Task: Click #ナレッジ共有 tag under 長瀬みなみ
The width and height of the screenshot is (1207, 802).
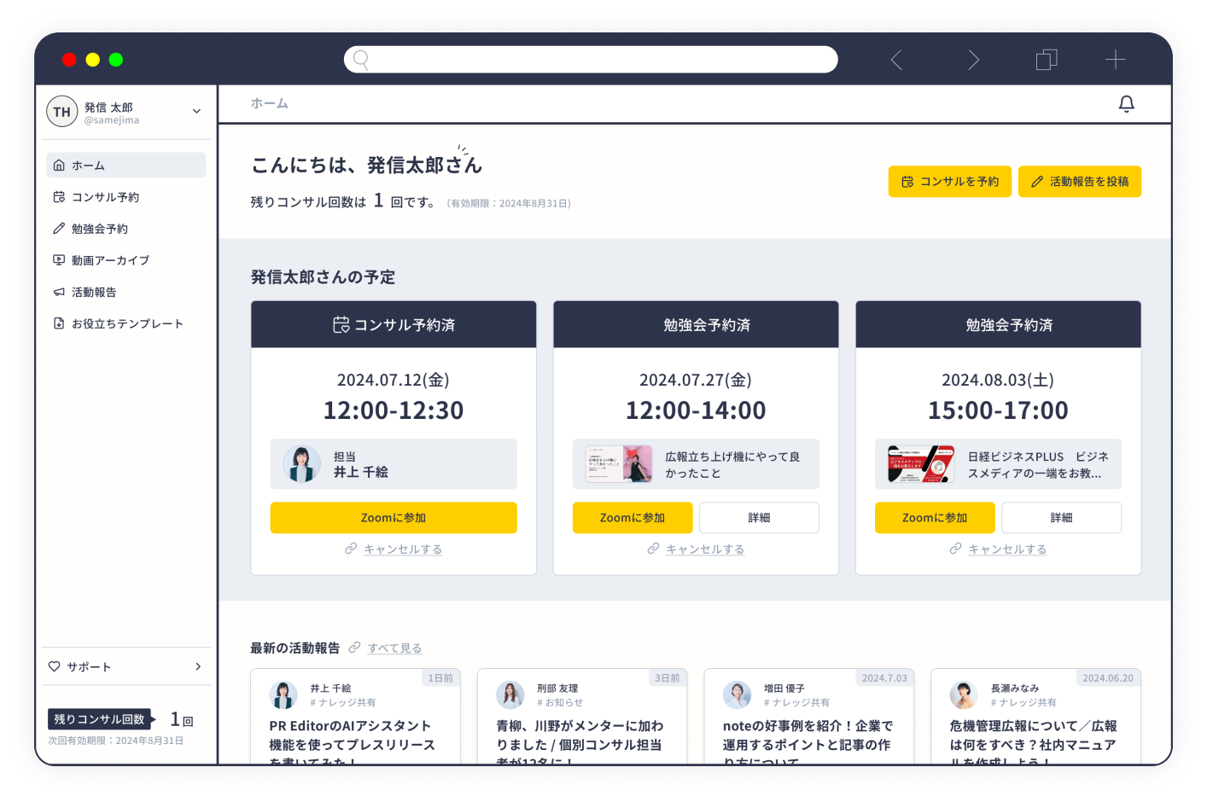Action: 1023,703
